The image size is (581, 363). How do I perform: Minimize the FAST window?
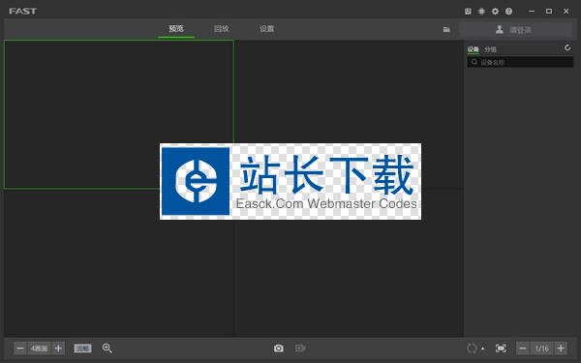tap(532, 12)
